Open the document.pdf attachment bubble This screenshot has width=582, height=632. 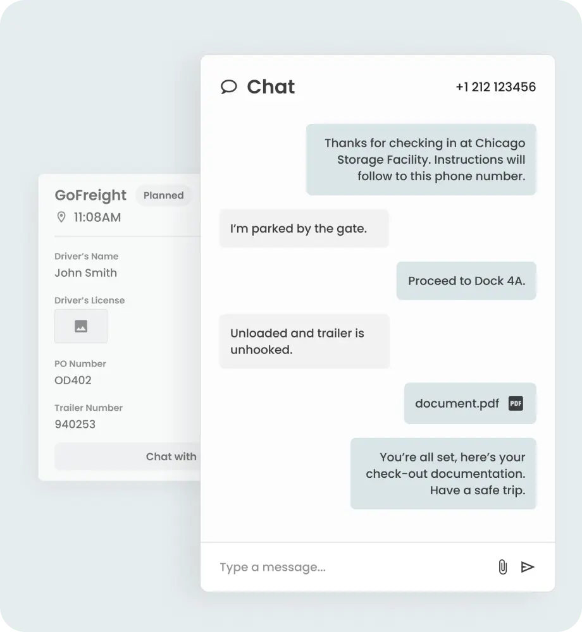[470, 403]
